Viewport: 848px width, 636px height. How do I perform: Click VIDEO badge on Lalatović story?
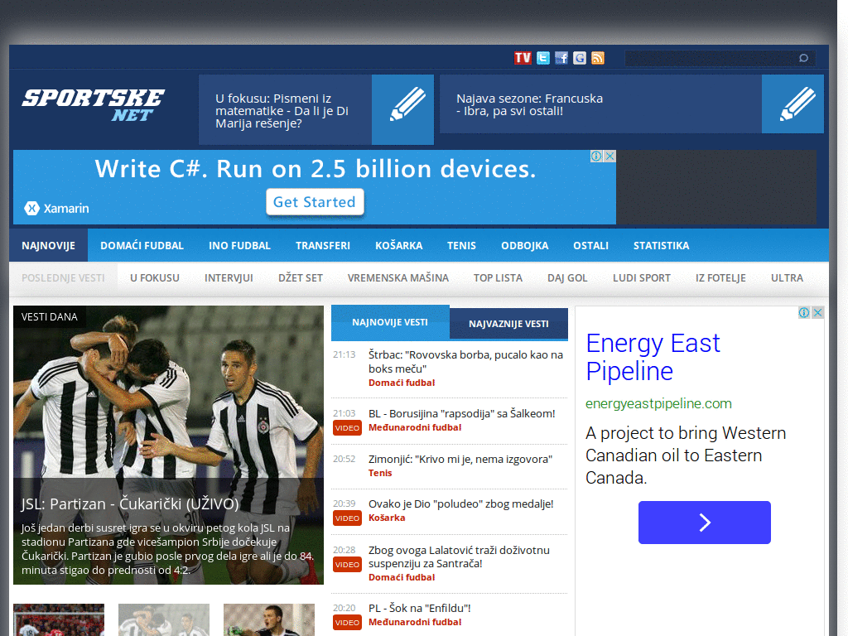(x=347, y=565)
